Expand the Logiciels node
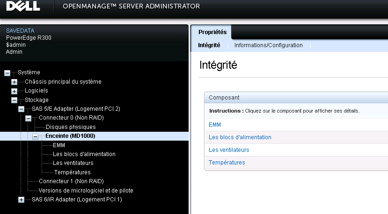 [x=14, y=91]
